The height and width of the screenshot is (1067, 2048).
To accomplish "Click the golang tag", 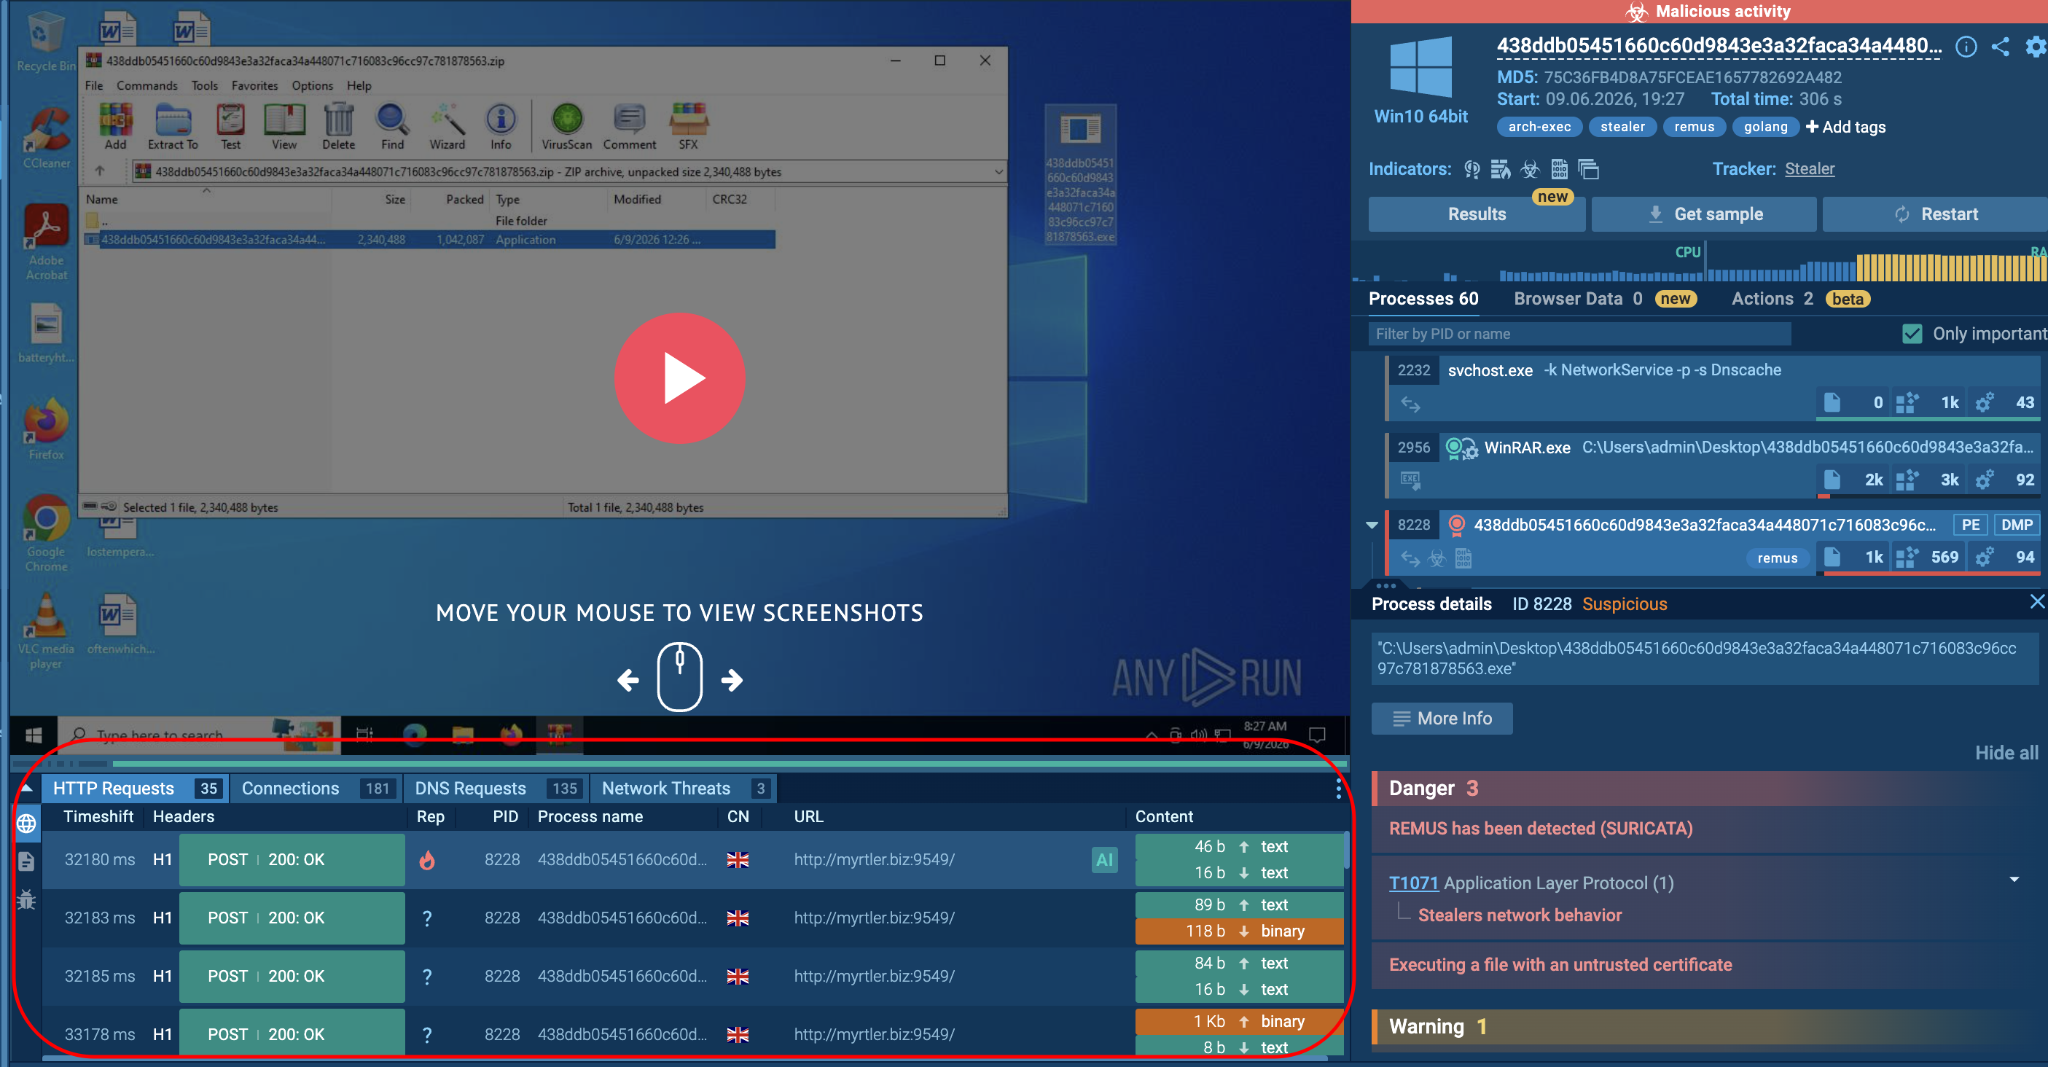I will (1765, 126).
